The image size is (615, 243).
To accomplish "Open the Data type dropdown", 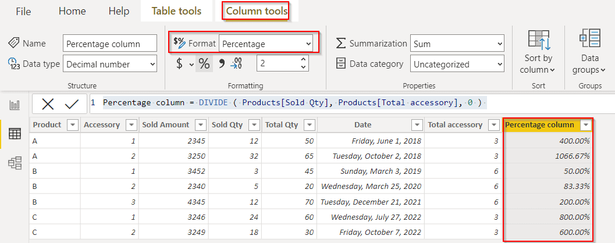I will 110,65.
